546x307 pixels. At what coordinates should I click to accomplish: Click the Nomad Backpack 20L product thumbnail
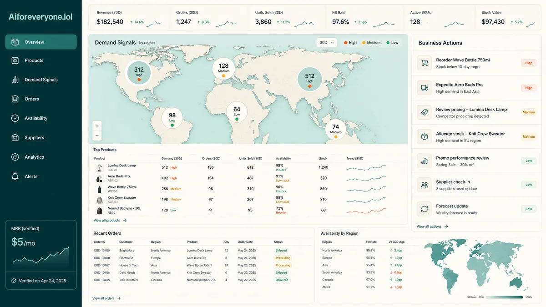click(99, 211)
